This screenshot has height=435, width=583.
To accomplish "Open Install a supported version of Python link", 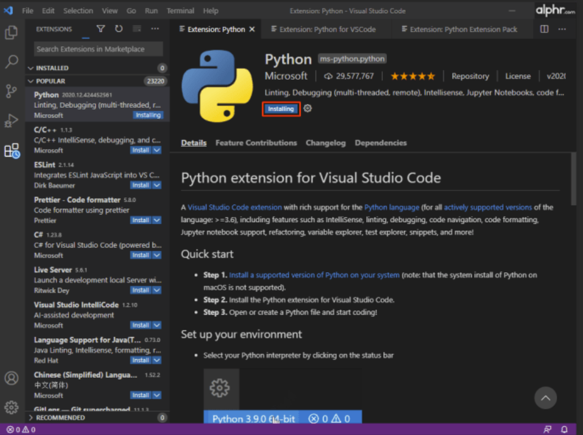I will [314, 275].
